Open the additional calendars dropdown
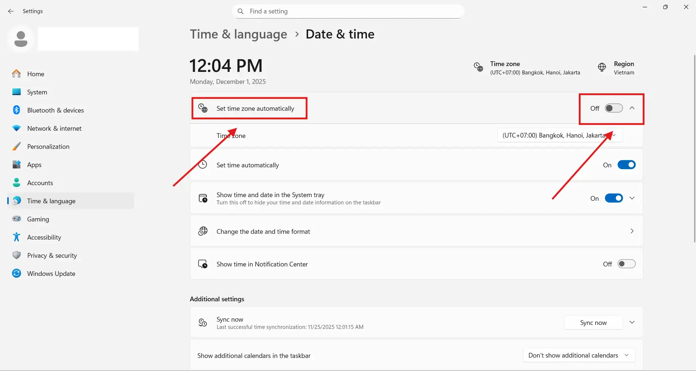 pos(579,355)
